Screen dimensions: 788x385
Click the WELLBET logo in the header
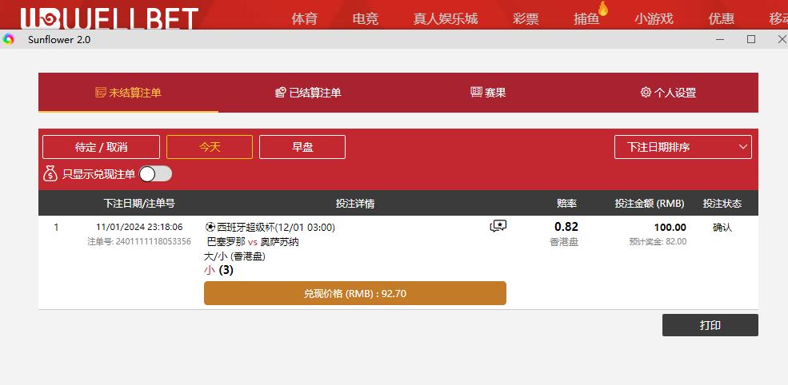click(x=109, y=18)
